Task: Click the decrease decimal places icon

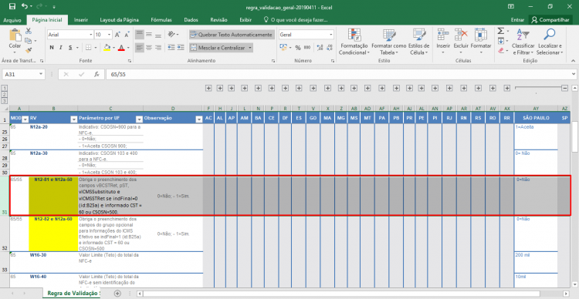Action: tap(330, 48)
